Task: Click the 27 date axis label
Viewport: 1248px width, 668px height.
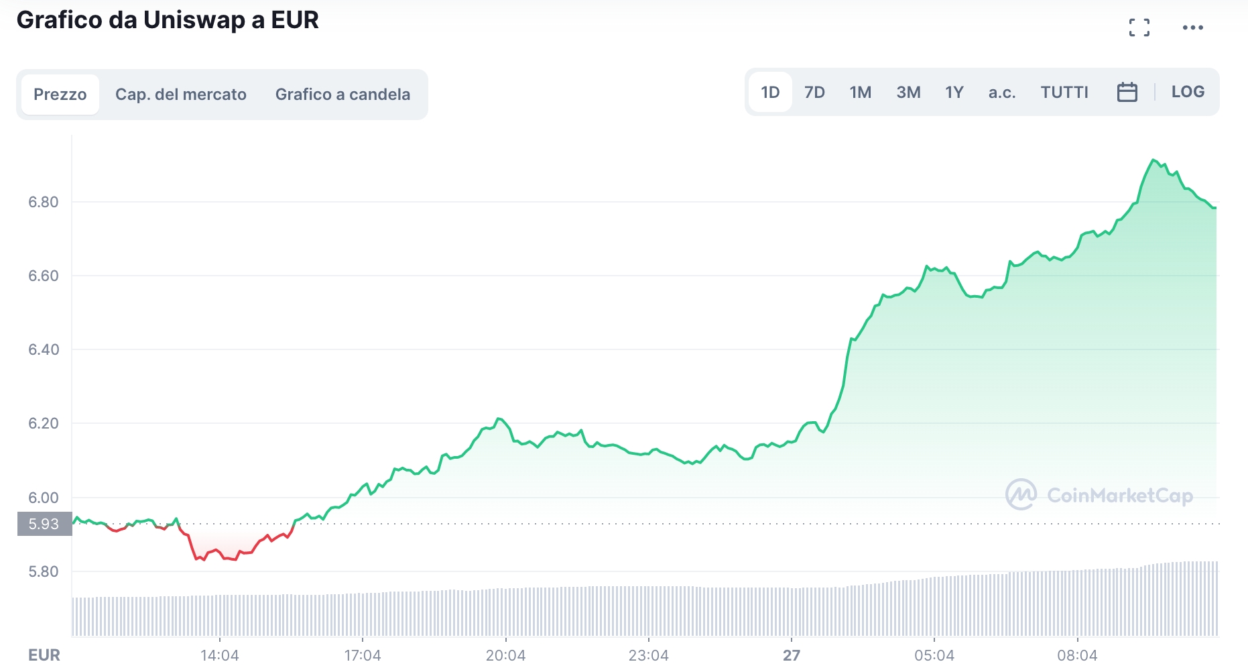Action: tap(792, 655)
